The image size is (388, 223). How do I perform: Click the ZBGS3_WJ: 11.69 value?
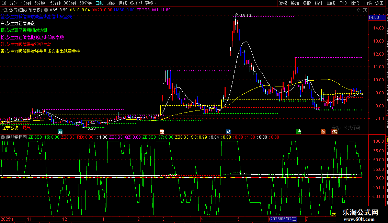coord(153,10)
